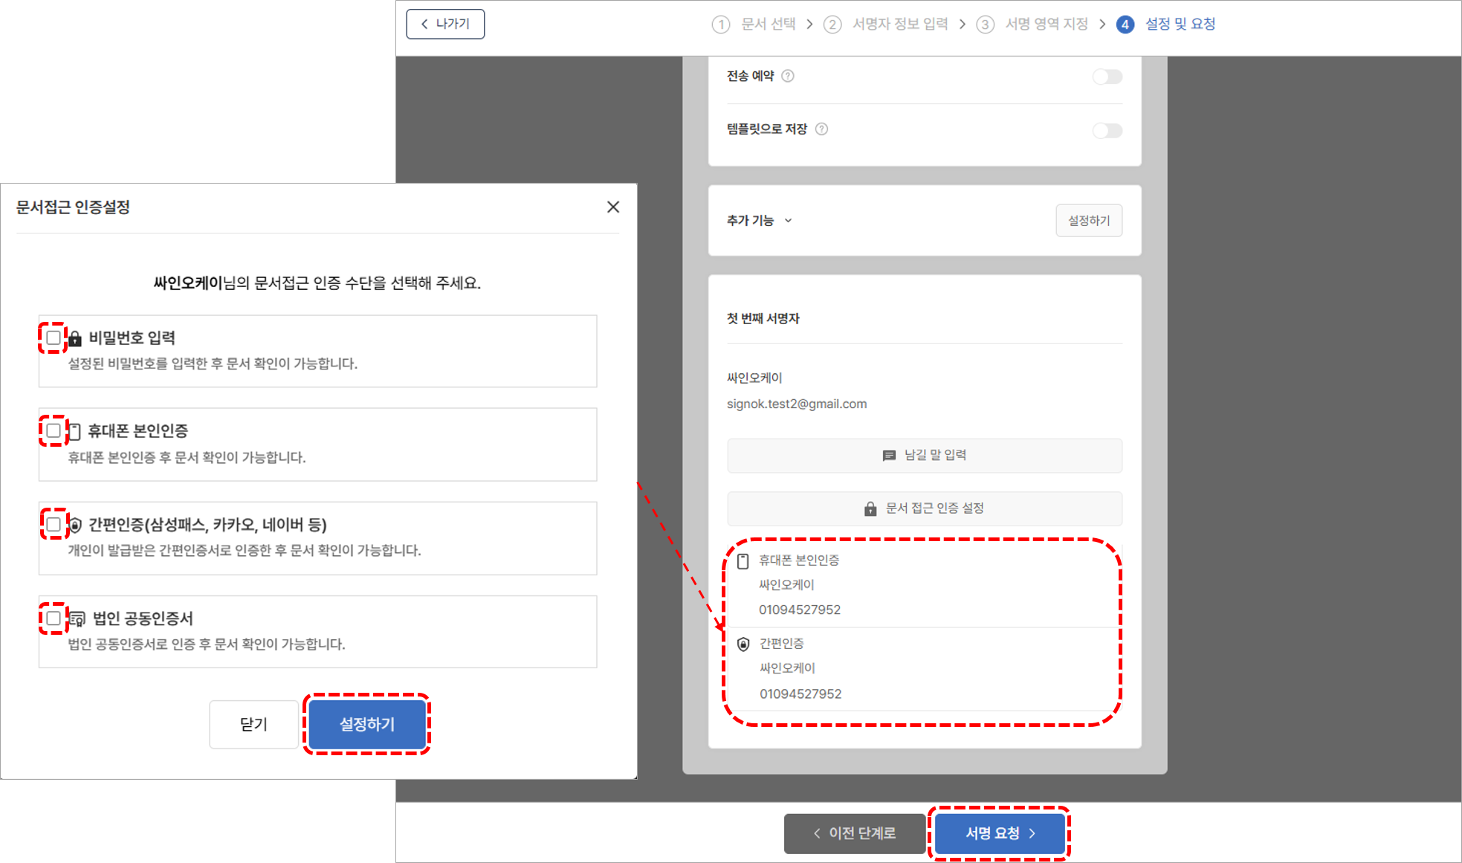
Task: Check the 법인 공동인증서 checkbox
Action: tap(54, 618)
